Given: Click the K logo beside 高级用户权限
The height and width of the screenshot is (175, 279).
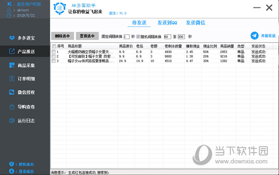Looking at the screenshot, I should (9, 4).
